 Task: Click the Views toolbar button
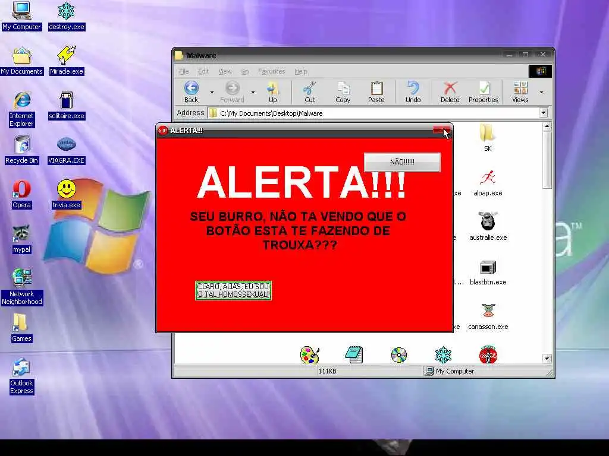pos(520,92)
